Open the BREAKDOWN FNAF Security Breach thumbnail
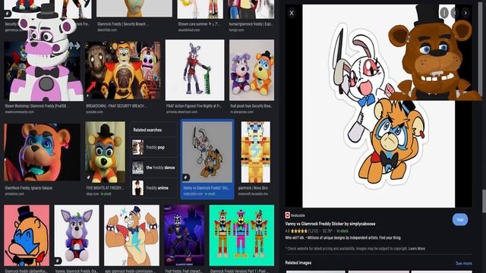The height and width of the screenshot is (273, 486). point(123,71)
